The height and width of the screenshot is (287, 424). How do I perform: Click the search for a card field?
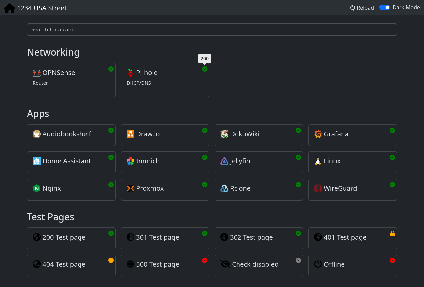point(212,29)
